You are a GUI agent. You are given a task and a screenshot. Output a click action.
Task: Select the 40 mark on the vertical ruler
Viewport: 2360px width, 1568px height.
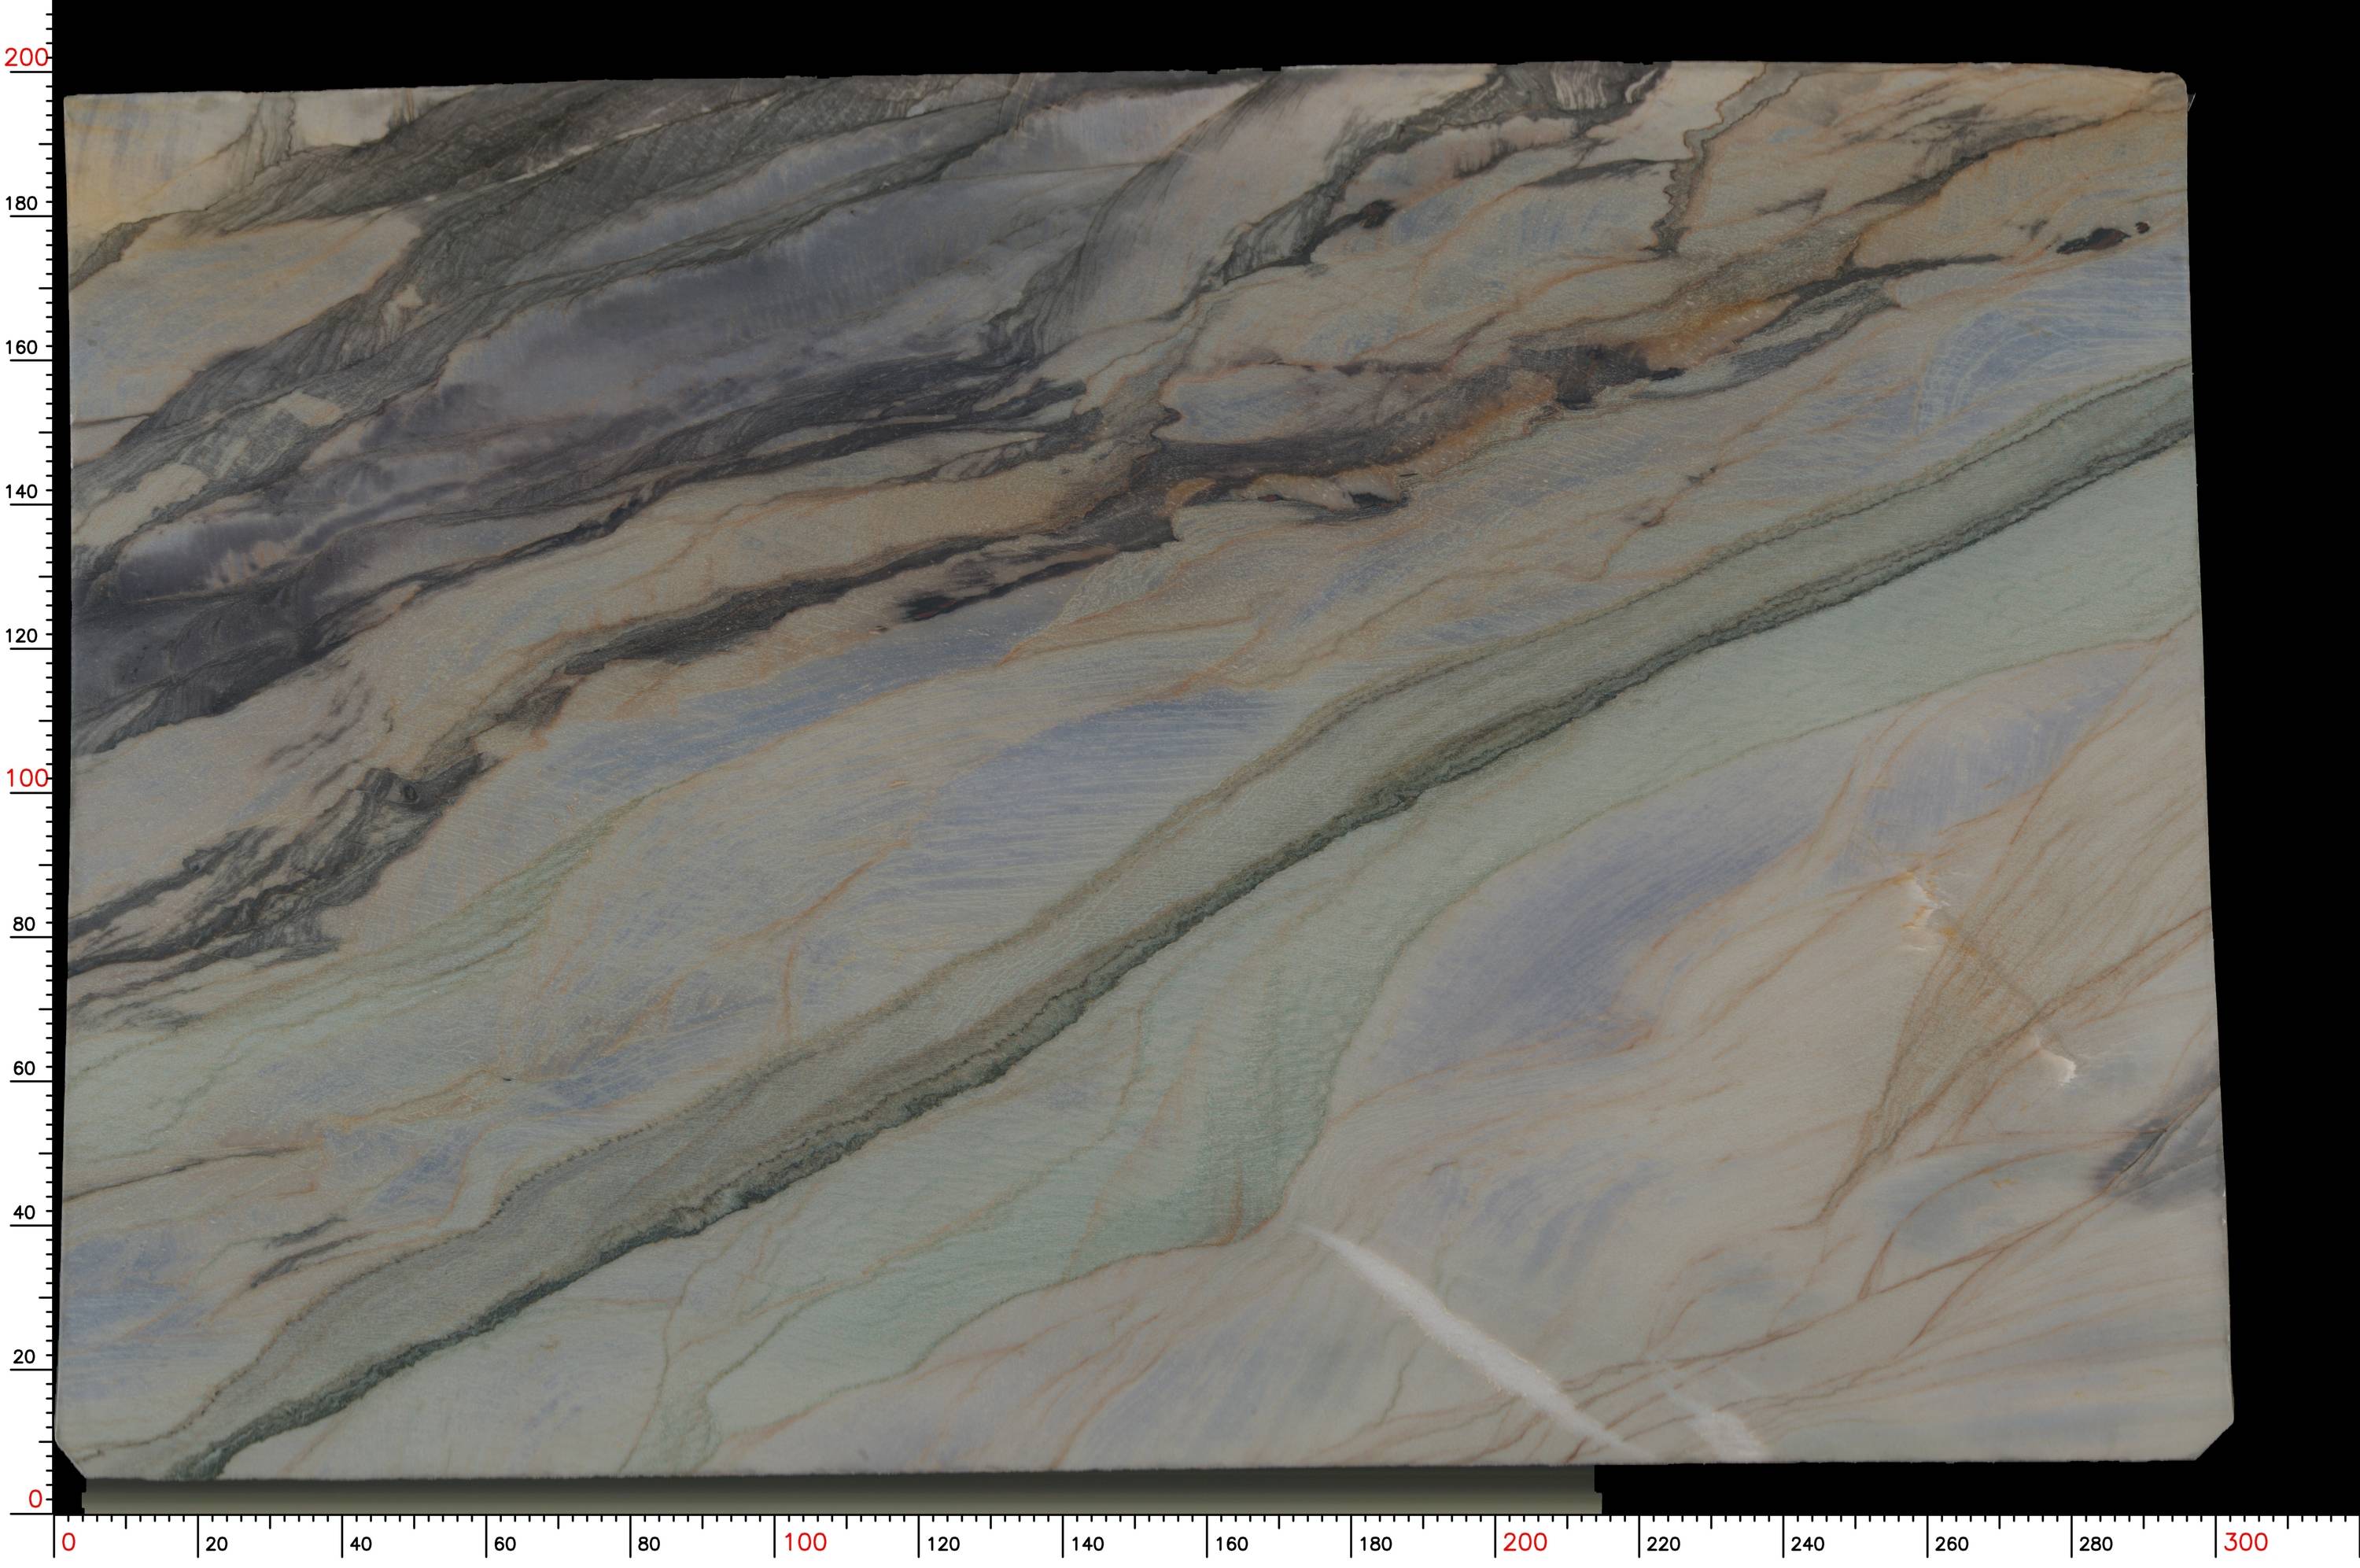click(24, 1213)
